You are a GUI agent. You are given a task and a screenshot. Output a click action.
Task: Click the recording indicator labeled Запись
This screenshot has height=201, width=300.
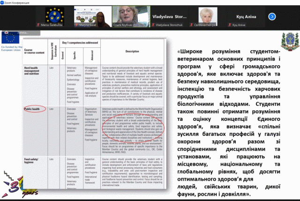[x=20, y=33]
